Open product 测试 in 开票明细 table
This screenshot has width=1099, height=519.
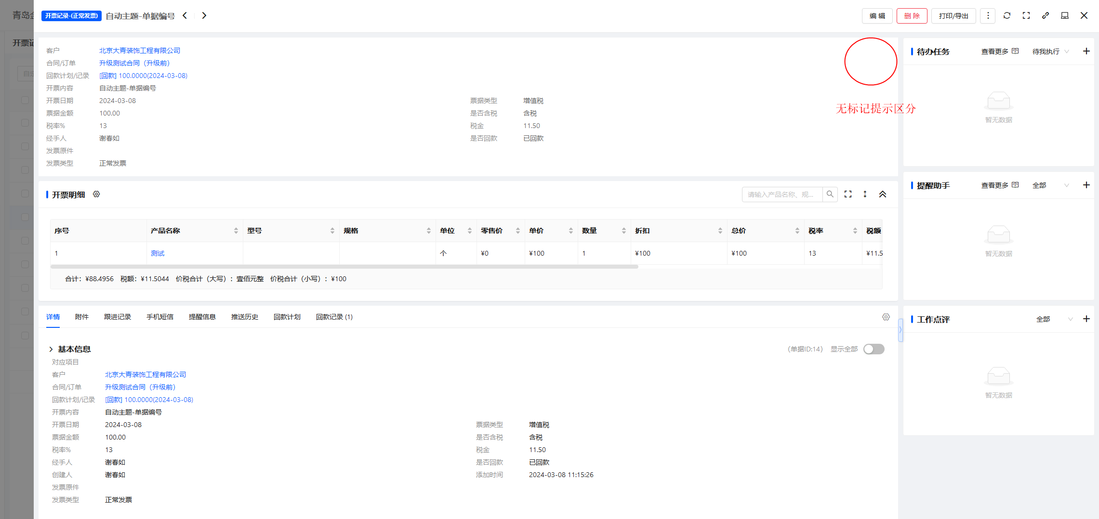coord(158,253)
